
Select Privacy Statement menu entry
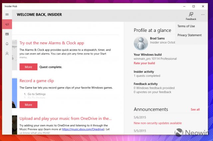[x=189, y=35]
